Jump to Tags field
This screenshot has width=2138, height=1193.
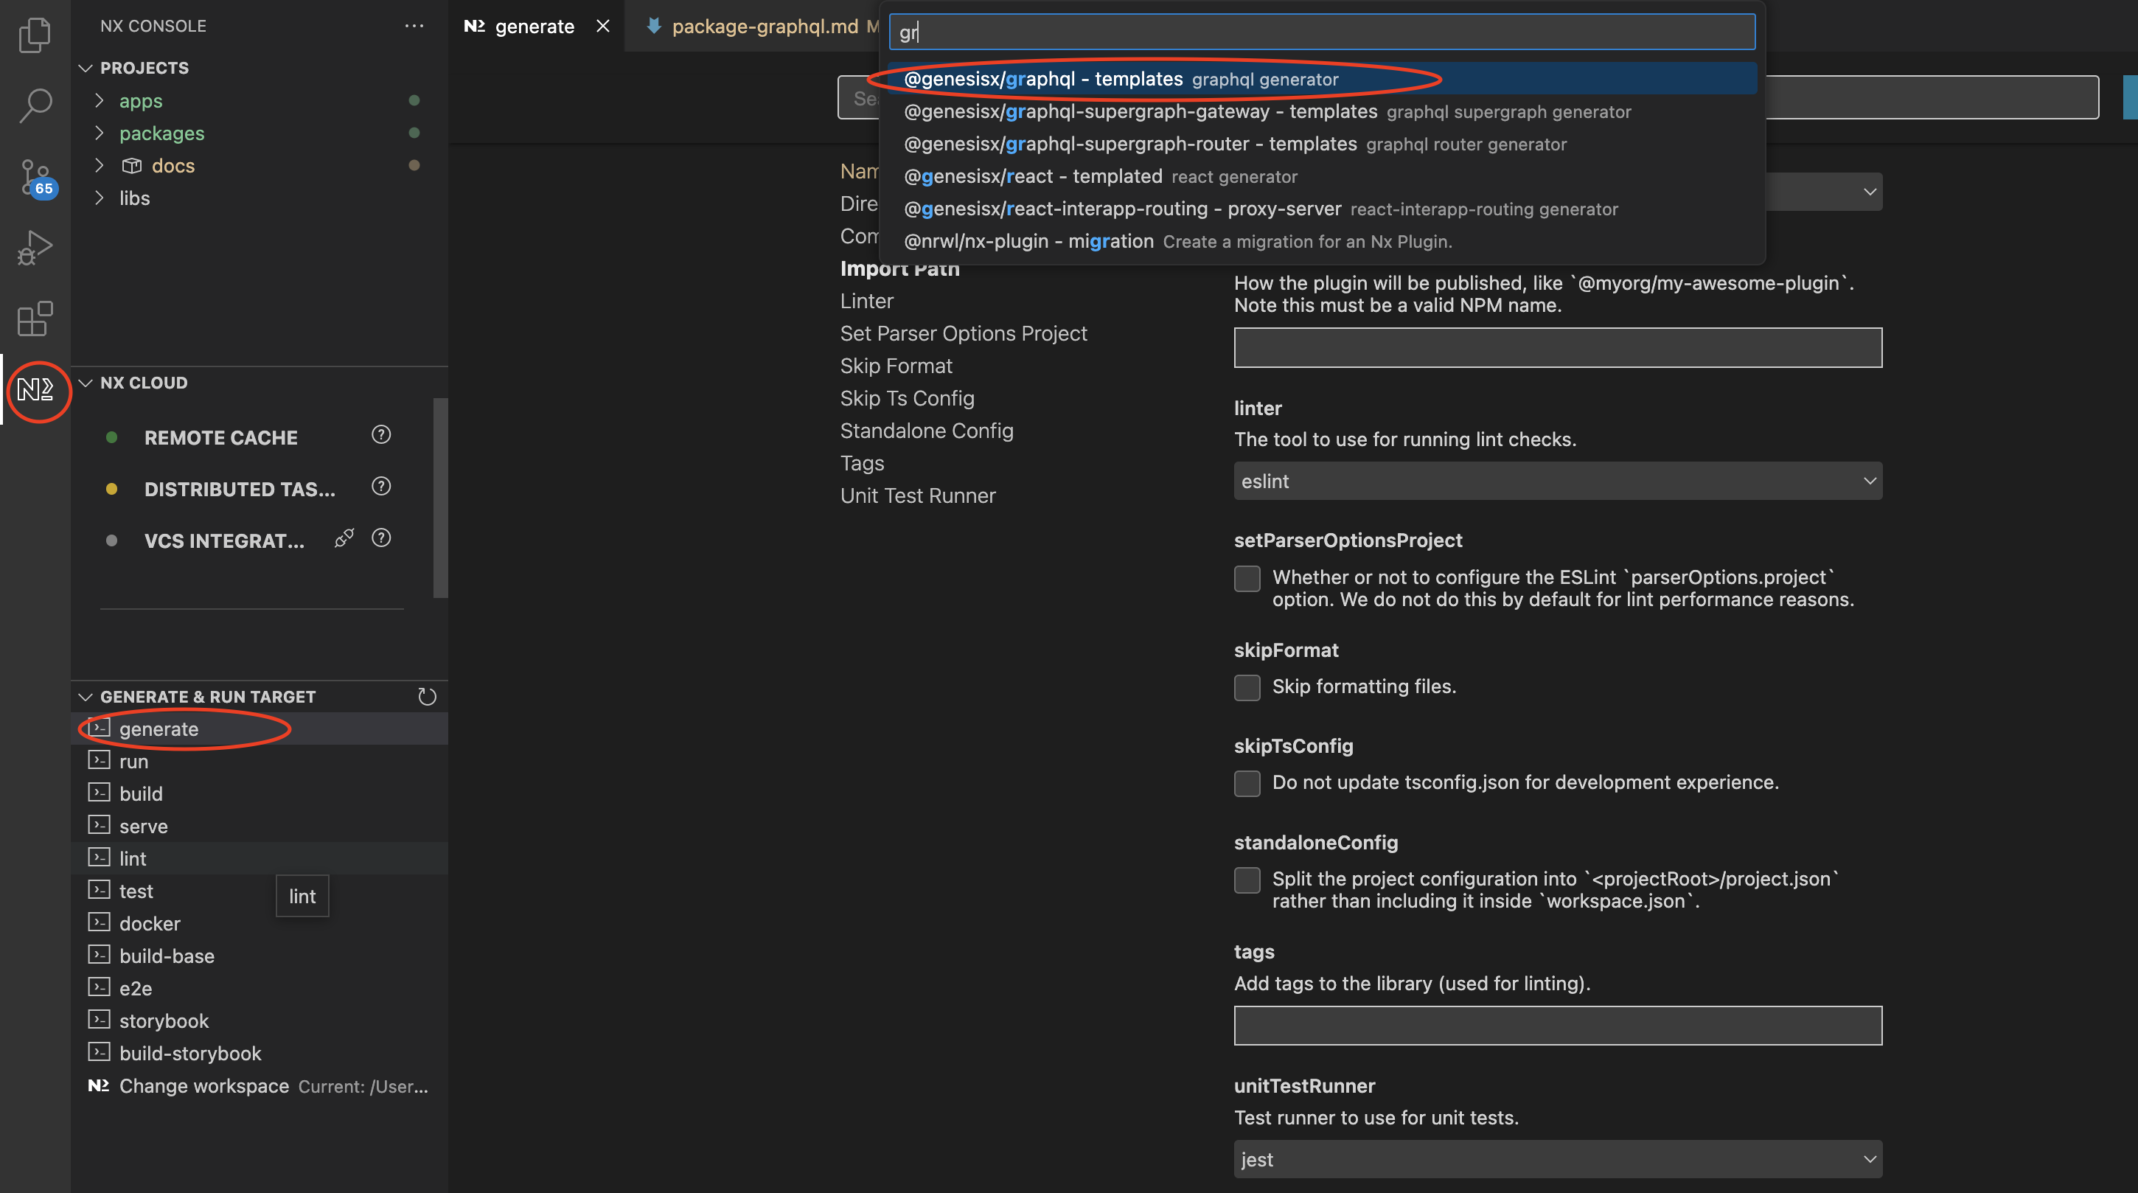(862, 462)
